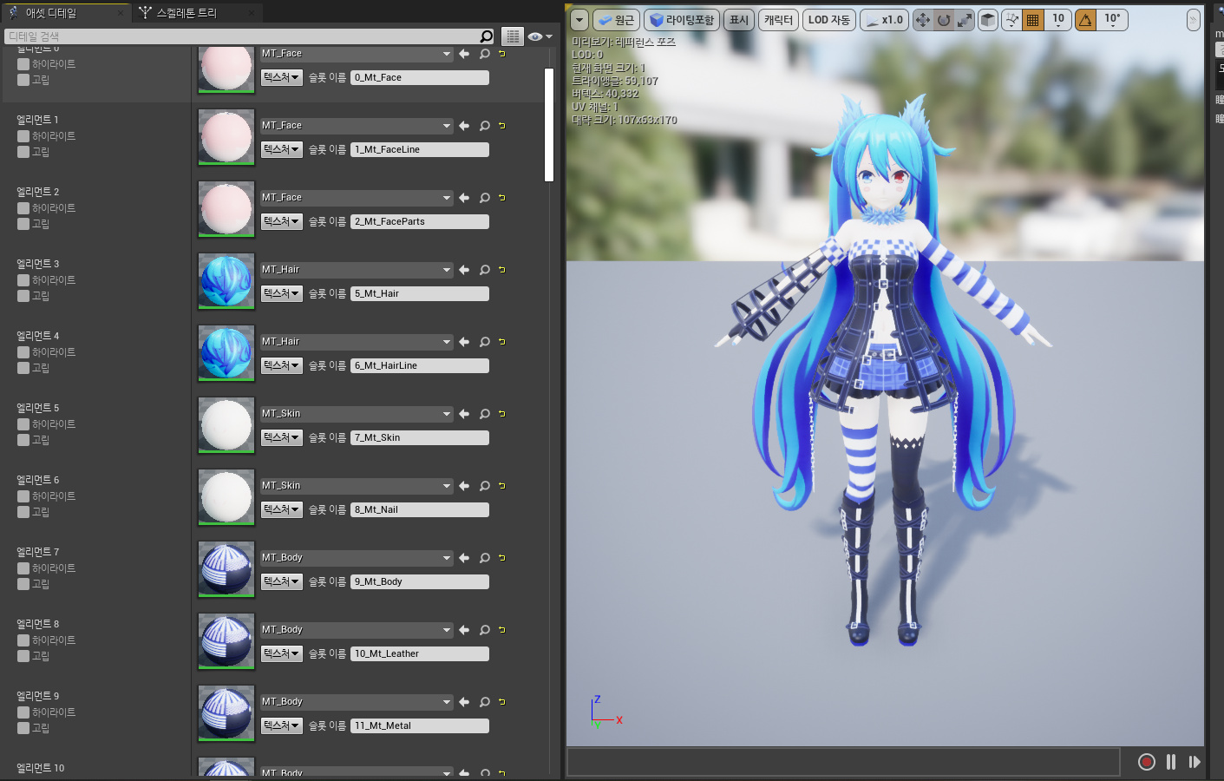The width and height of the screenshot is (1224, 781).
Task: Check 고립 under 엘리먼트 4
Action: 23,368
